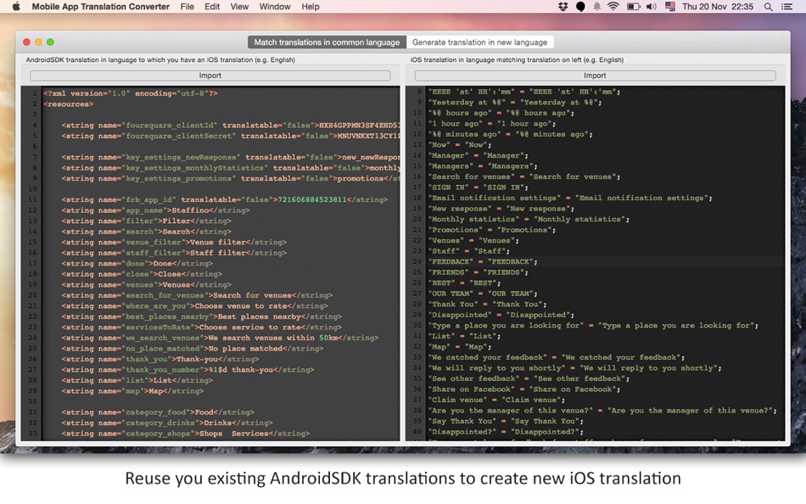Select Match translations in common language tab
Viewport: 806px width, 504px height.
pos(327,42)
